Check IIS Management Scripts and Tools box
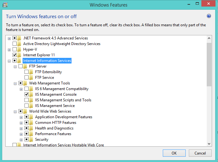This screenshot has height=162, width=218. point(26,100)
